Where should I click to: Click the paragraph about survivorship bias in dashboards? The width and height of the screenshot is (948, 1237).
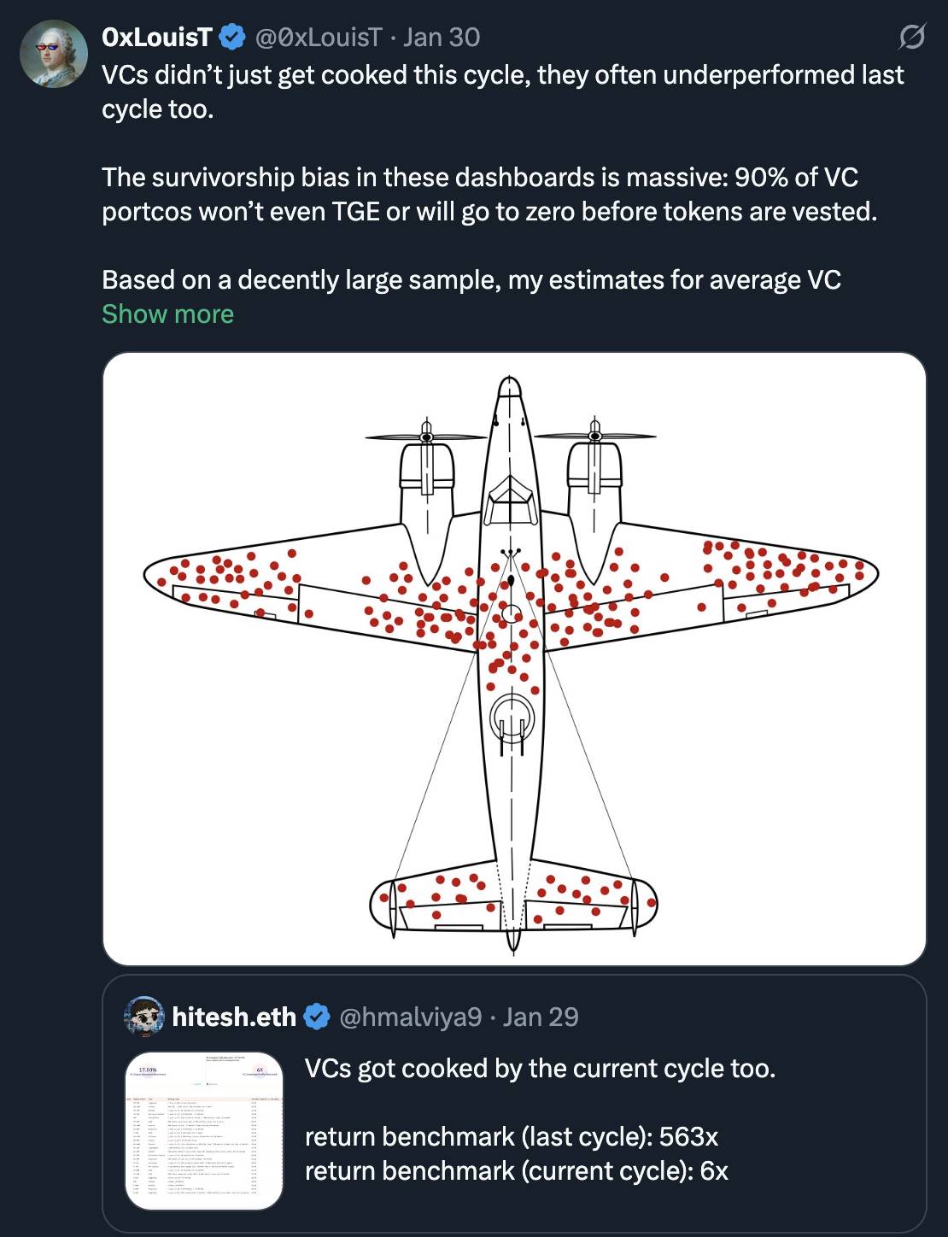[489, 194]
